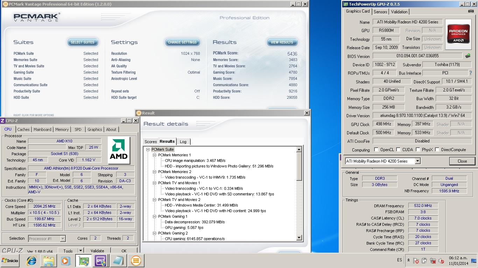Click the Inicio start button
The height and width of the screenshot is (268, 478).
click(10, 261)
